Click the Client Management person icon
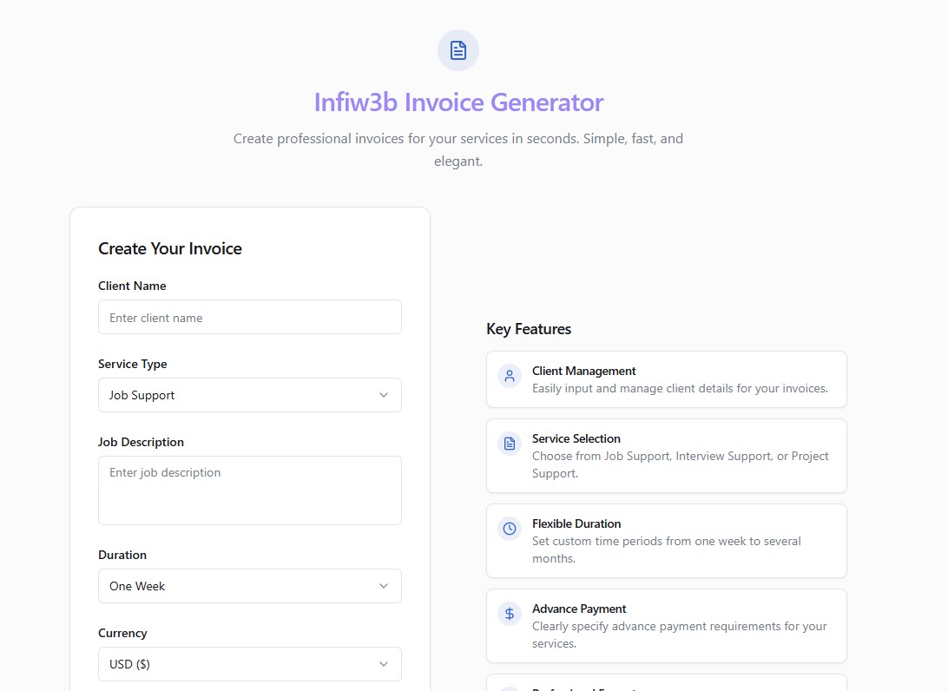 point(510,376)
